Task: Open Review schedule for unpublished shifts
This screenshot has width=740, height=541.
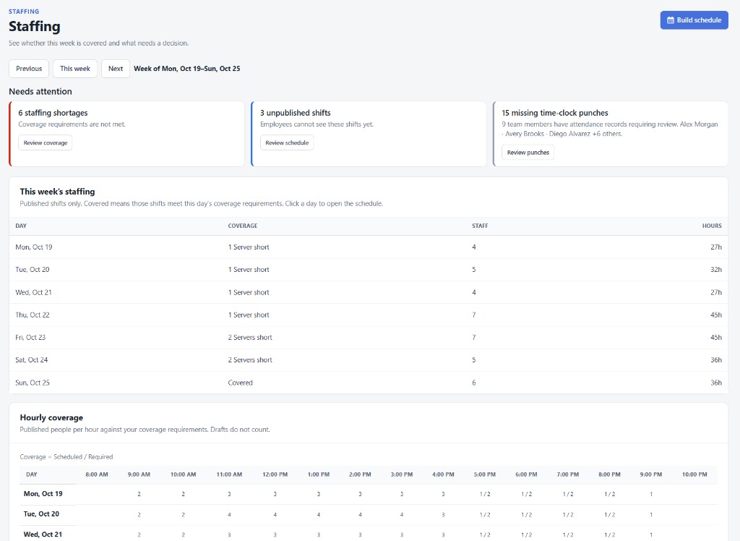Action: click(287, 142)
